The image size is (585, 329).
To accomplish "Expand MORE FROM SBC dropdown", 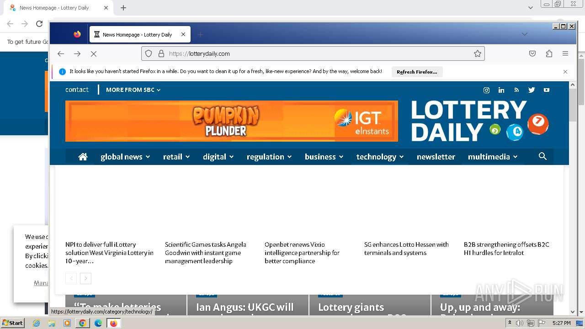I will [133, 90].
